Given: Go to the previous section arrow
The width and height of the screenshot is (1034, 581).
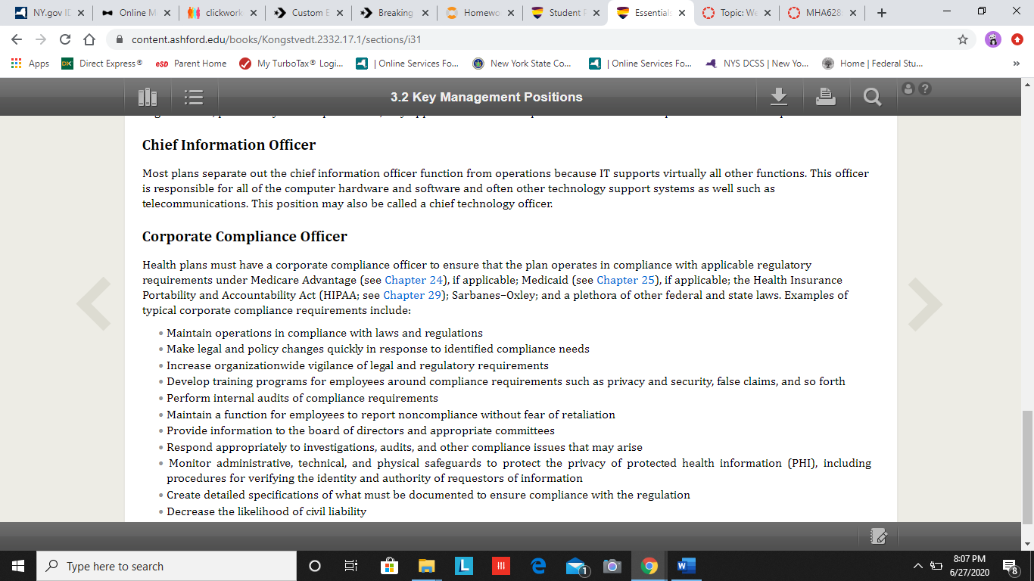Looking at the screenshot, I should tap(94, 304).
